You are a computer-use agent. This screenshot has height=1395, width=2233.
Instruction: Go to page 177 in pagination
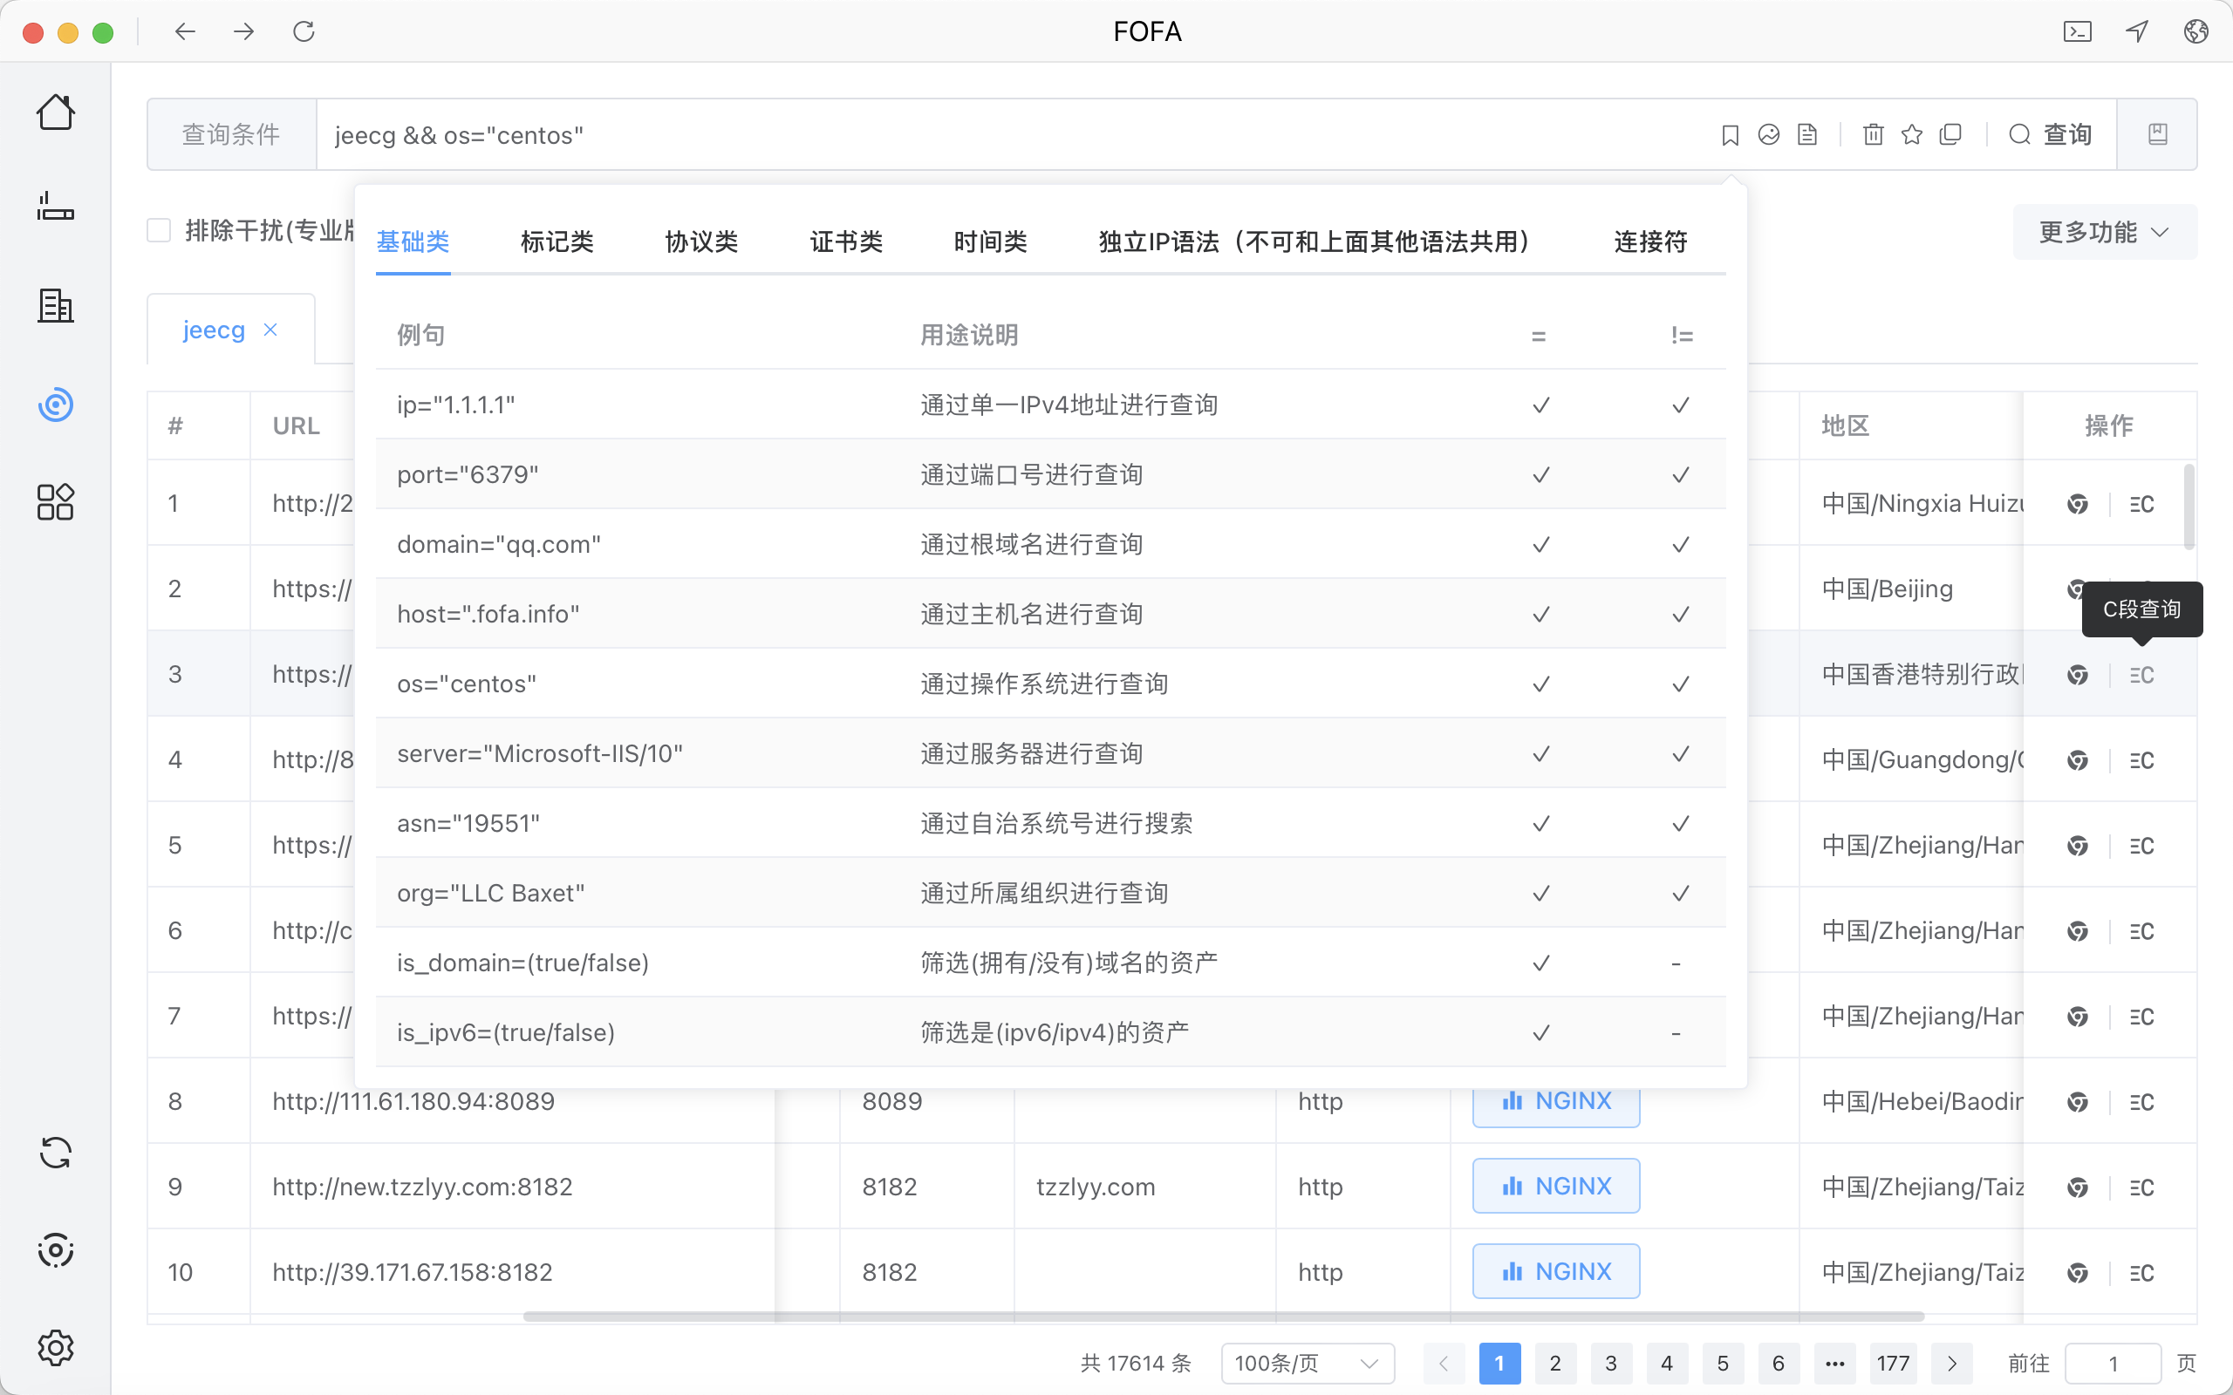point(1893,1363)
